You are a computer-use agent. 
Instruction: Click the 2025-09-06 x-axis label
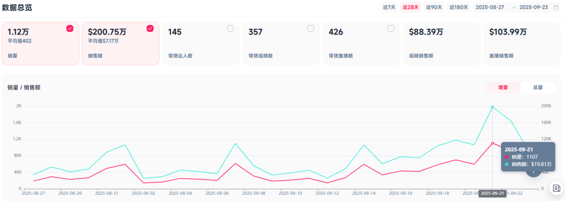[x=217, y=193]
